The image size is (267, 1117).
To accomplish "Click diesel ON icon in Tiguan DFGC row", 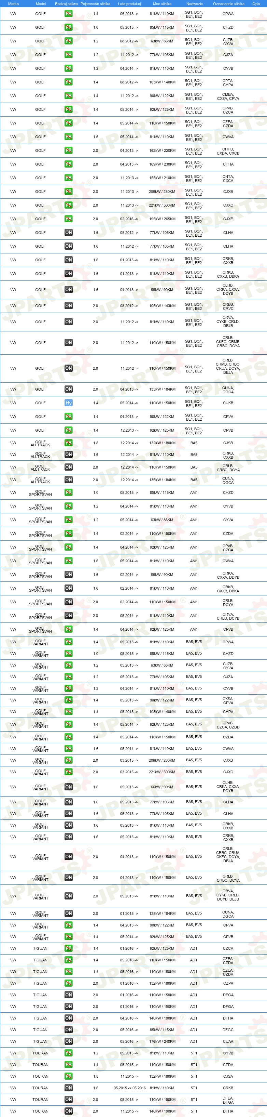I will click(68, 1029).
